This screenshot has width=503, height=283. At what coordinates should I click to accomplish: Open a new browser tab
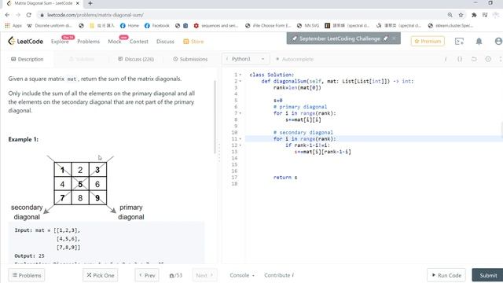click(90, 3)
